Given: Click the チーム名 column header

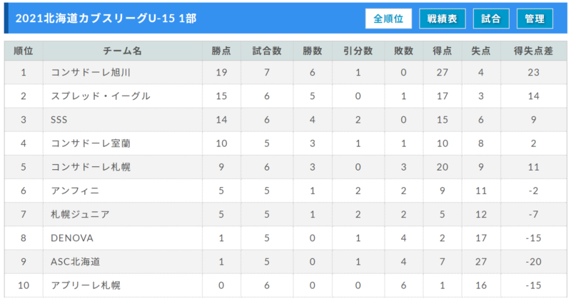Looking at the screenshot, I should (122, 51).
